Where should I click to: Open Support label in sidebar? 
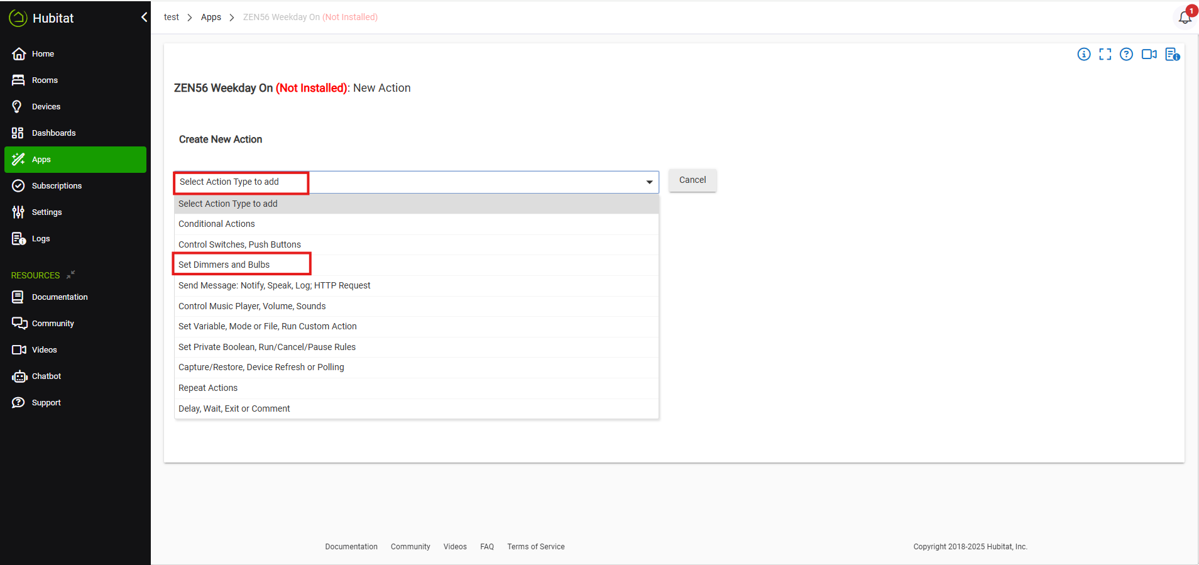point(47,403)
